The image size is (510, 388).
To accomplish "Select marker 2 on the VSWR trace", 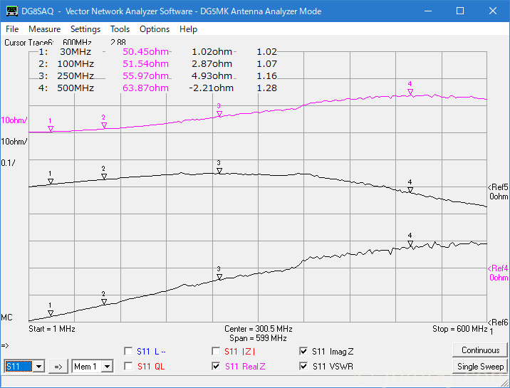I will 104,302.
